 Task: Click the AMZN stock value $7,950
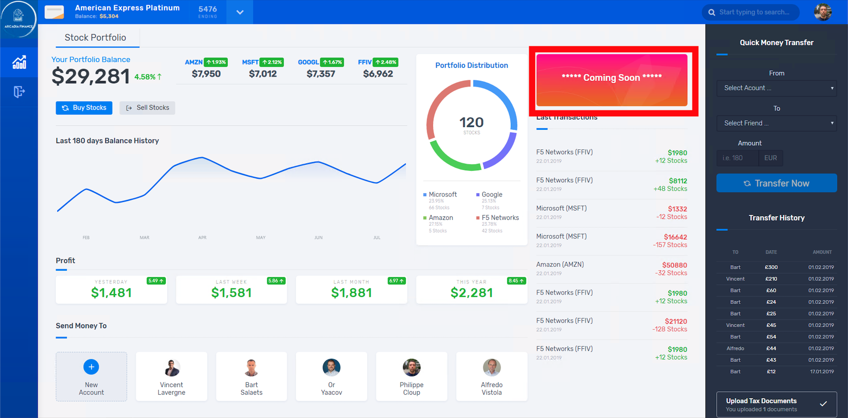[x=206, y=74]
